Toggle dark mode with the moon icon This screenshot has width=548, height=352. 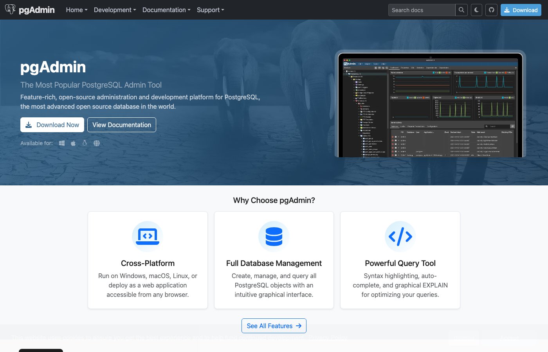pos(476,10)
